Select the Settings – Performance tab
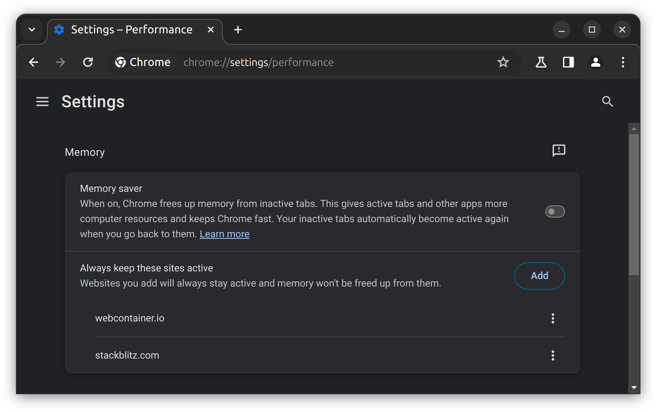 point(132,30)
